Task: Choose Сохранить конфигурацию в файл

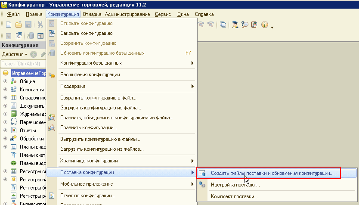Action: point(121,98)
